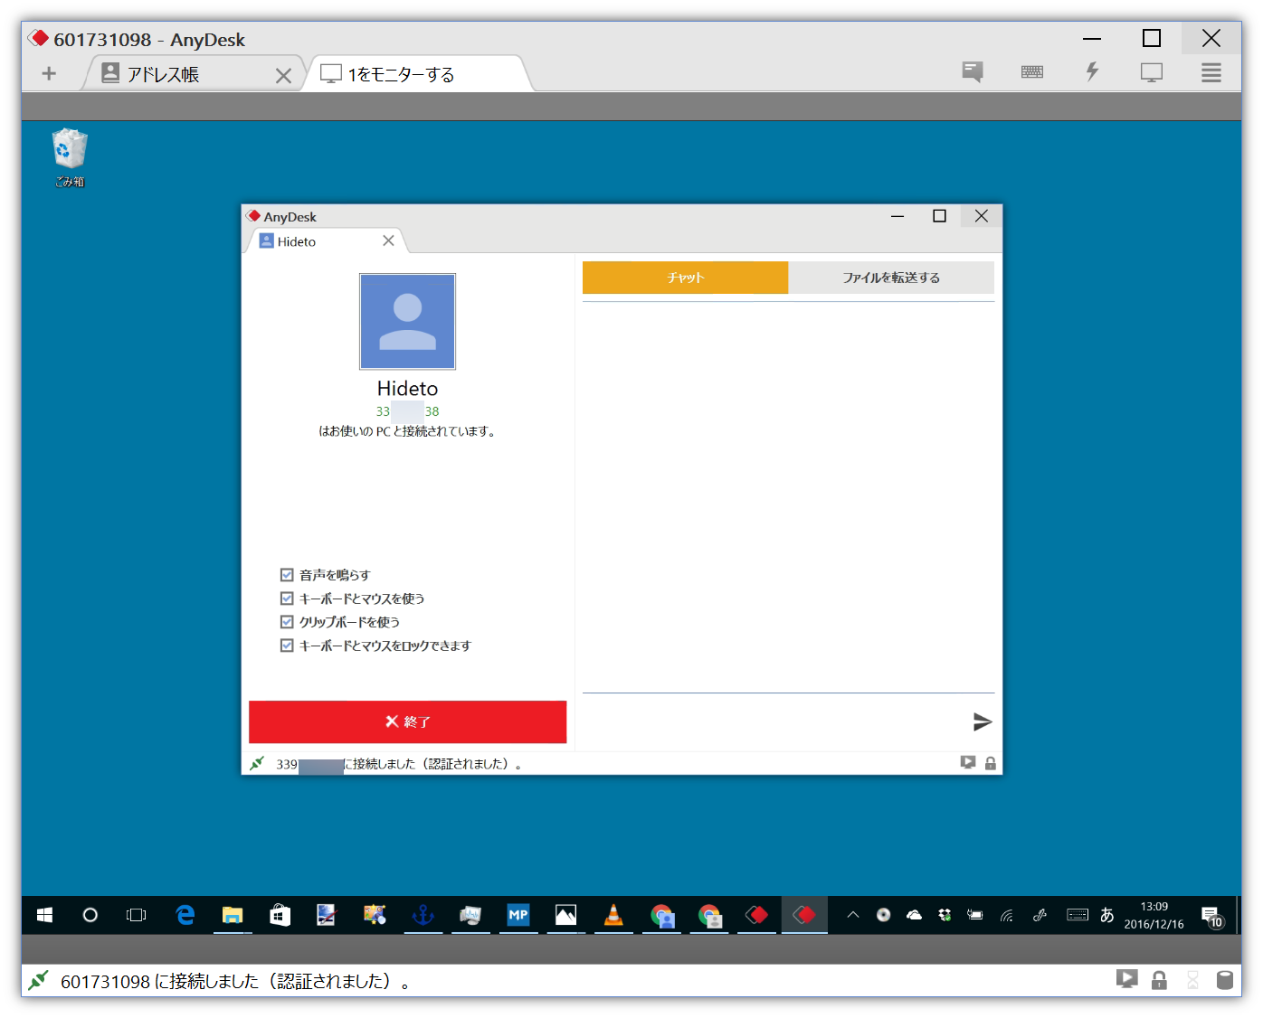Open the touch keyboard icon in the tray
The image size is (1263, 1018).
pyautogui.click(x=1078, y=915)
